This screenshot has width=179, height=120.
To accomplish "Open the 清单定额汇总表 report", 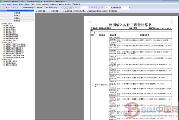I will (x=11, y=33).
